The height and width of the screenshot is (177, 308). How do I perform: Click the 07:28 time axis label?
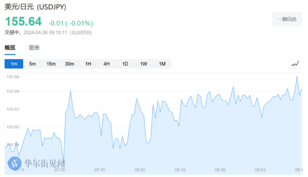pyautogui.click(x=60, y=170)
